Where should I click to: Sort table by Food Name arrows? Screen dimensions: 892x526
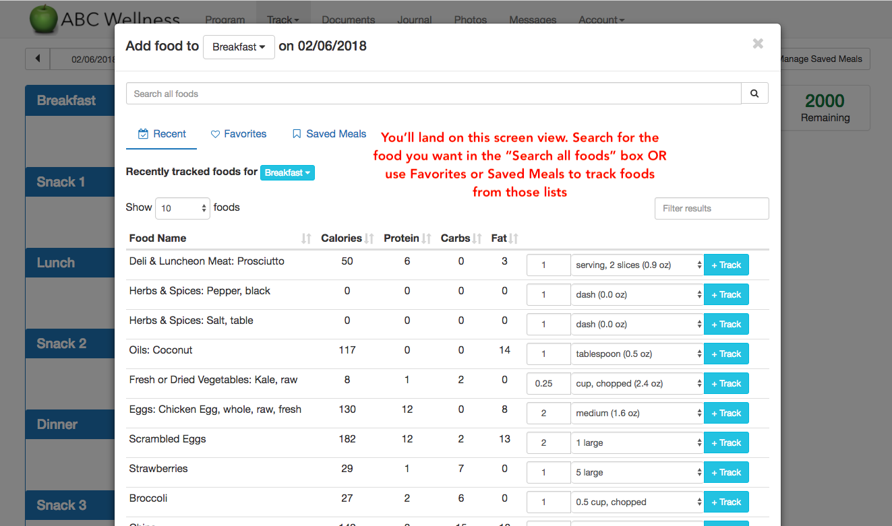(306, 238)
